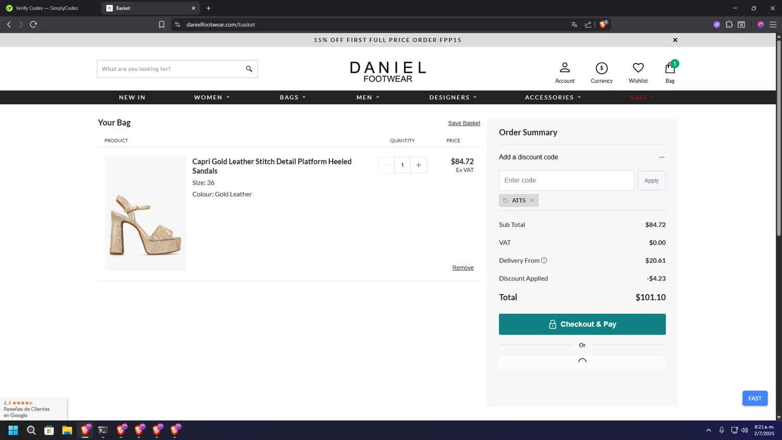Close the Basket tab

click(x=193, y=8)
